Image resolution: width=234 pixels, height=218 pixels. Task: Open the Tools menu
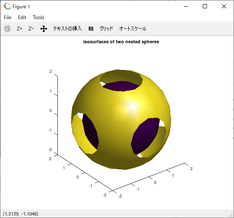38,17
